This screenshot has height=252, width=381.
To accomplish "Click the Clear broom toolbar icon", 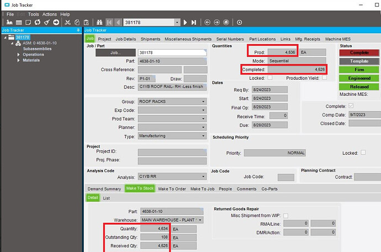I will (46, 22).
